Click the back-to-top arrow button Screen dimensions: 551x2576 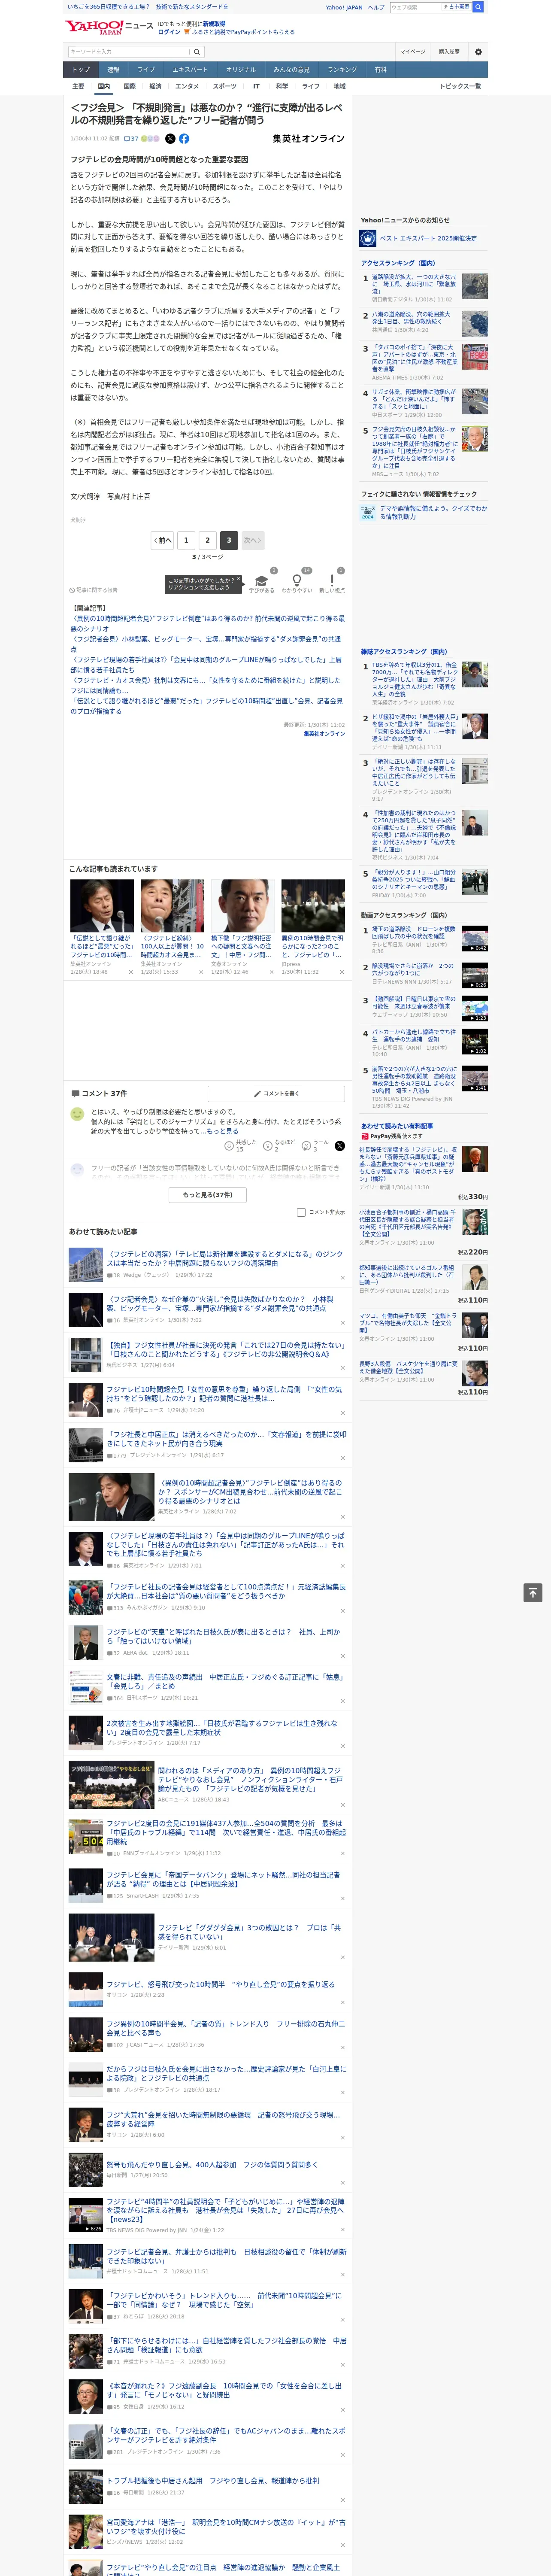pos(533,1593)
